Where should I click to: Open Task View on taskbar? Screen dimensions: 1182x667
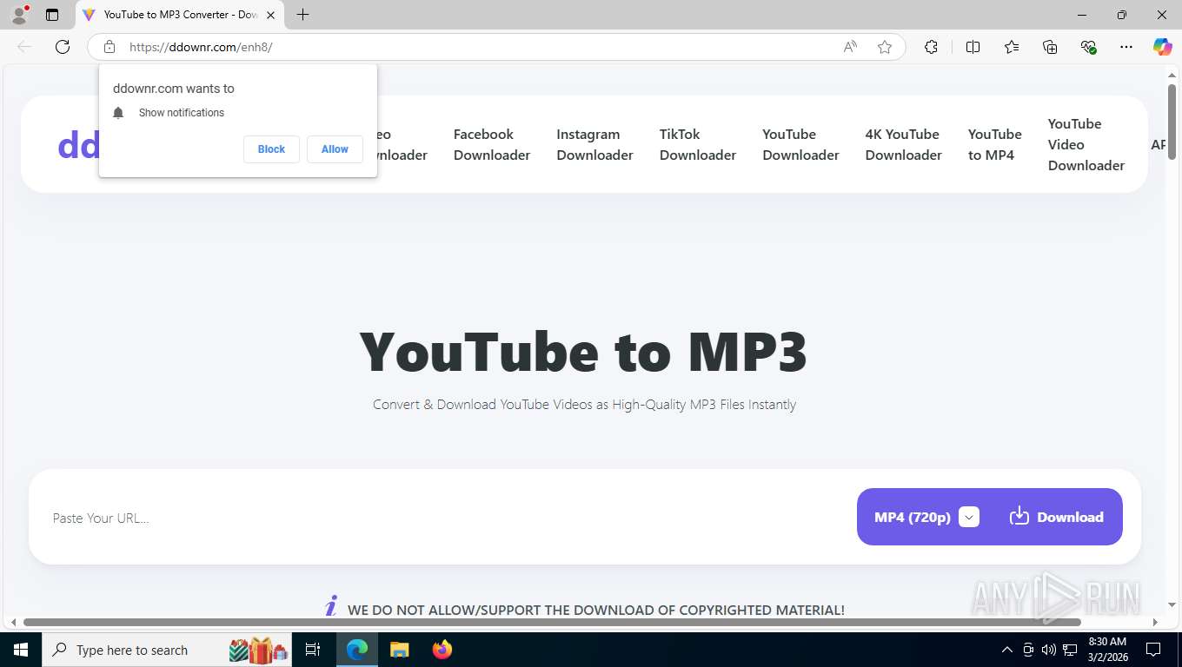coord(313,650)
